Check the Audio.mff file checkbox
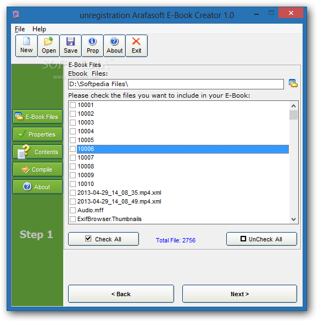Screen dimensions: 318x322 (72, 210)
